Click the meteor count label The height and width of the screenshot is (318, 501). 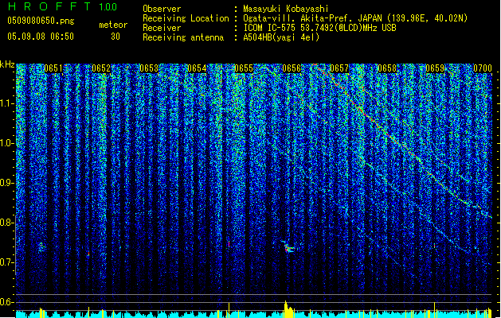click(113, 25)
